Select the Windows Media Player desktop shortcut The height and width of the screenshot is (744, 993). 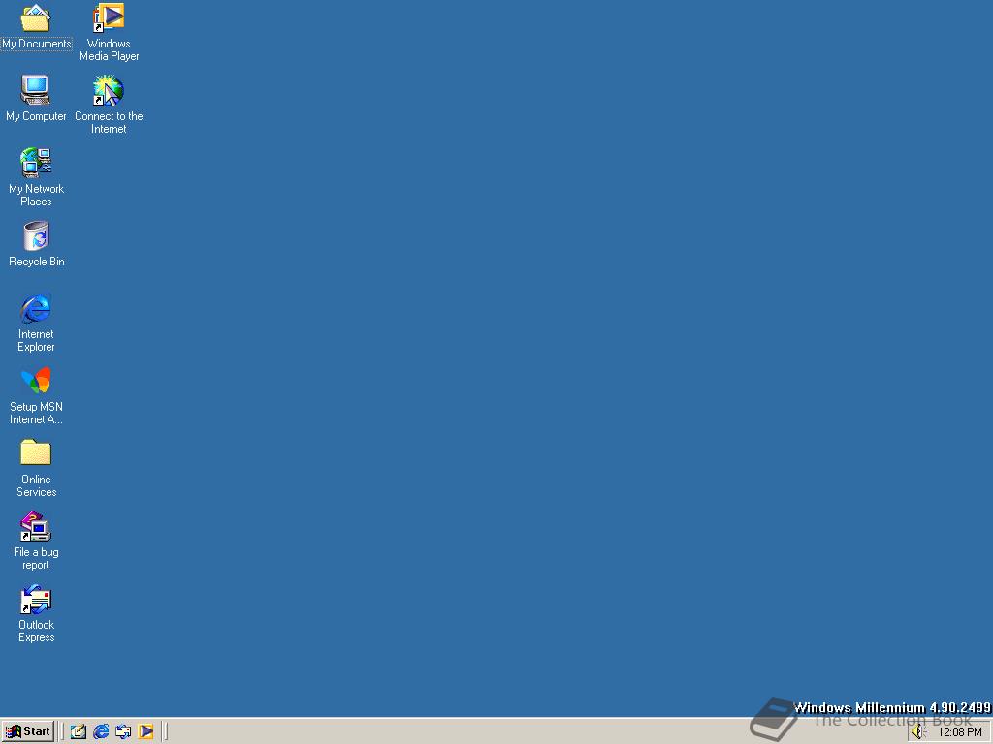coord(109,32)
